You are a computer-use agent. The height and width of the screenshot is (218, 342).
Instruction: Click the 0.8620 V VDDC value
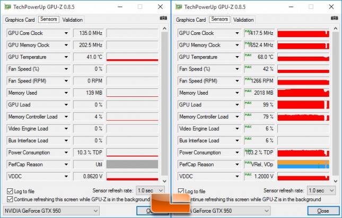click(89, 176)
